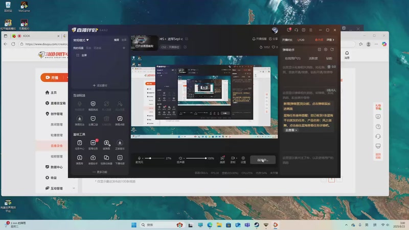This screenshot has height=230, width=409.
Task: Open 任务中心 tool in 基础工具
Action: 80,145
